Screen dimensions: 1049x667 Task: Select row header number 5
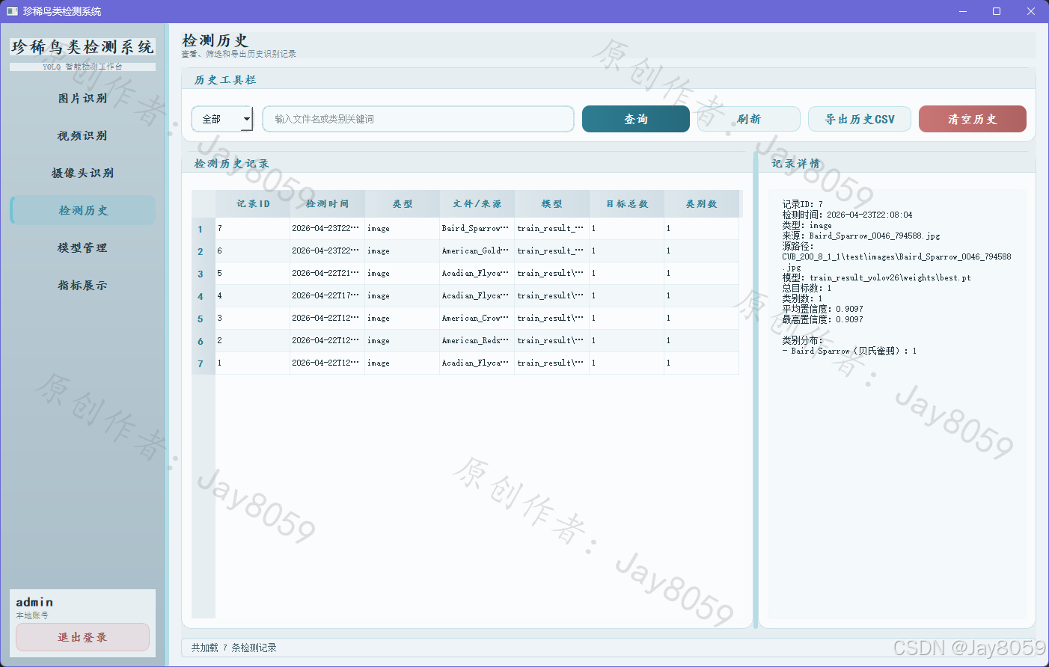pos(204,319)
